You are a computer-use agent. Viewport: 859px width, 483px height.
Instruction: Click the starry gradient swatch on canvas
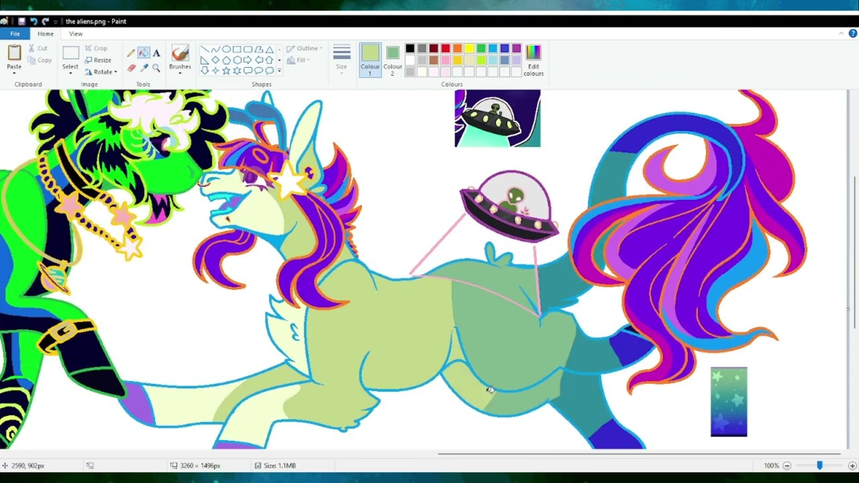point(729,402)
